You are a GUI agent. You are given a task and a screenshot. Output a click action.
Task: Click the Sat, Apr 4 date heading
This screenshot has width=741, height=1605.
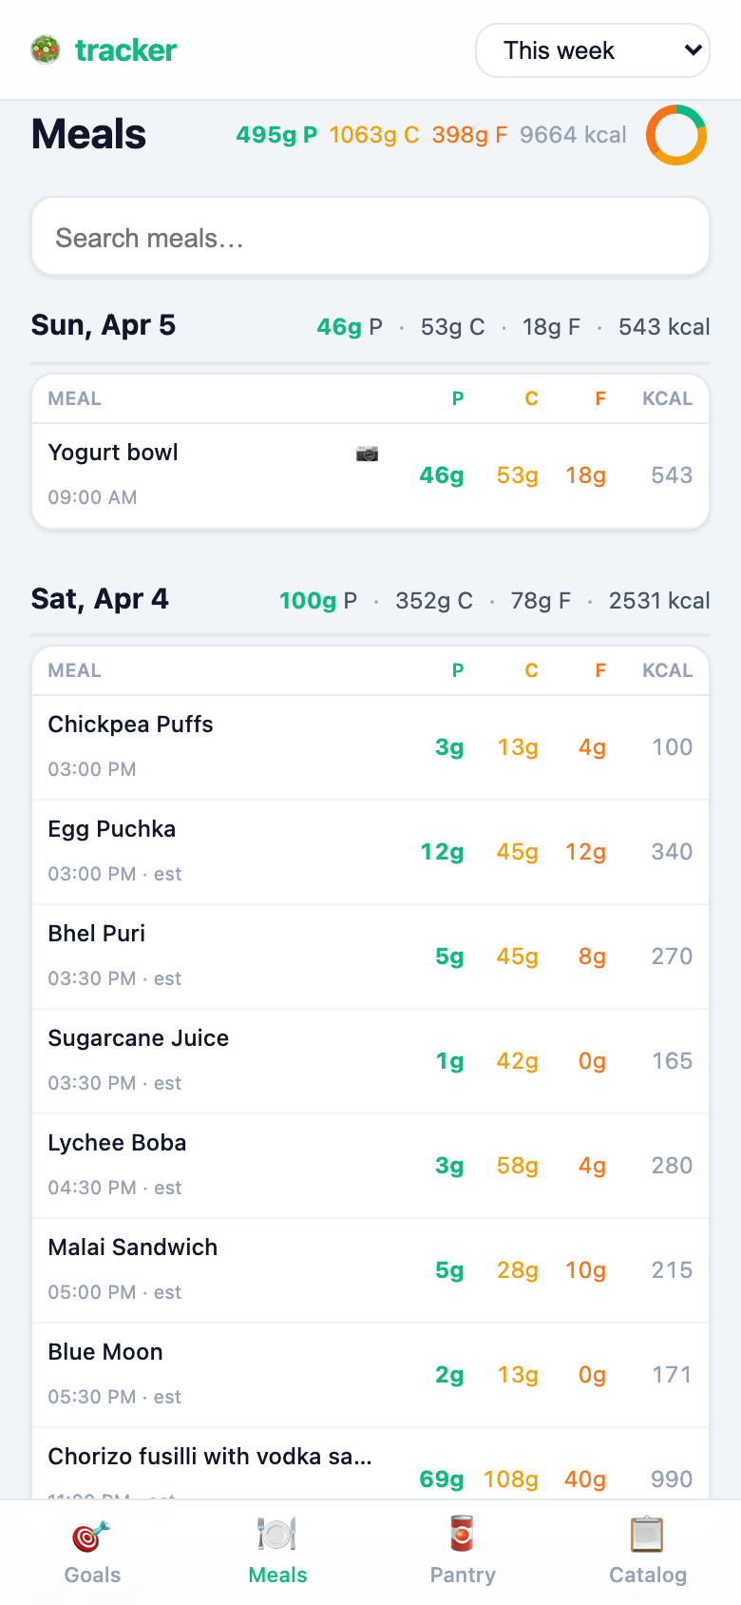pos(100,599)
